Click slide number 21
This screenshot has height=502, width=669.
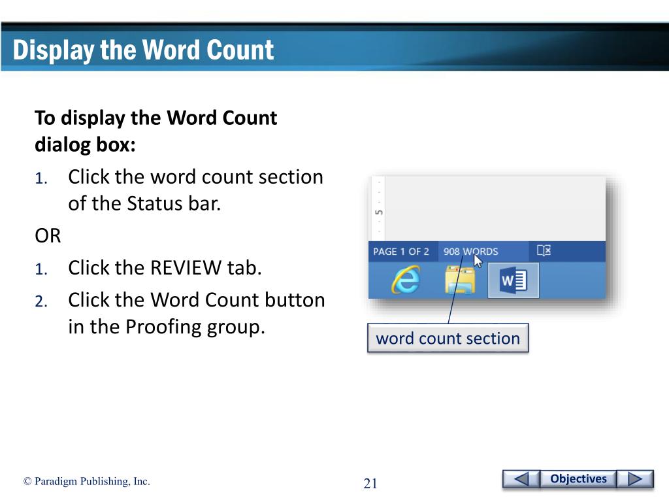point(370,483)
